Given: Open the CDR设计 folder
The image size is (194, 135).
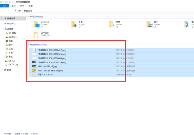Looking at the screenshot, I should 37,34.
